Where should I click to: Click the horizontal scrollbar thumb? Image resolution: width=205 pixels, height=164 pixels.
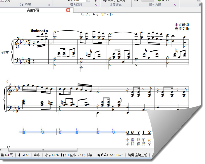(43, 150)
